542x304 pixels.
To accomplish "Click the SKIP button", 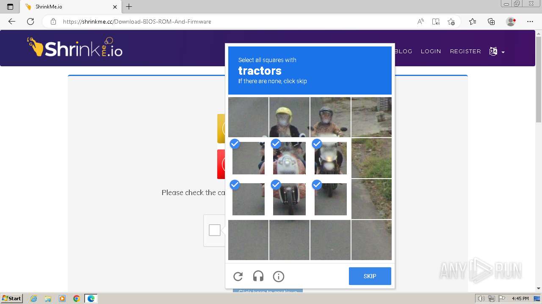I will [x=370, y=276].
